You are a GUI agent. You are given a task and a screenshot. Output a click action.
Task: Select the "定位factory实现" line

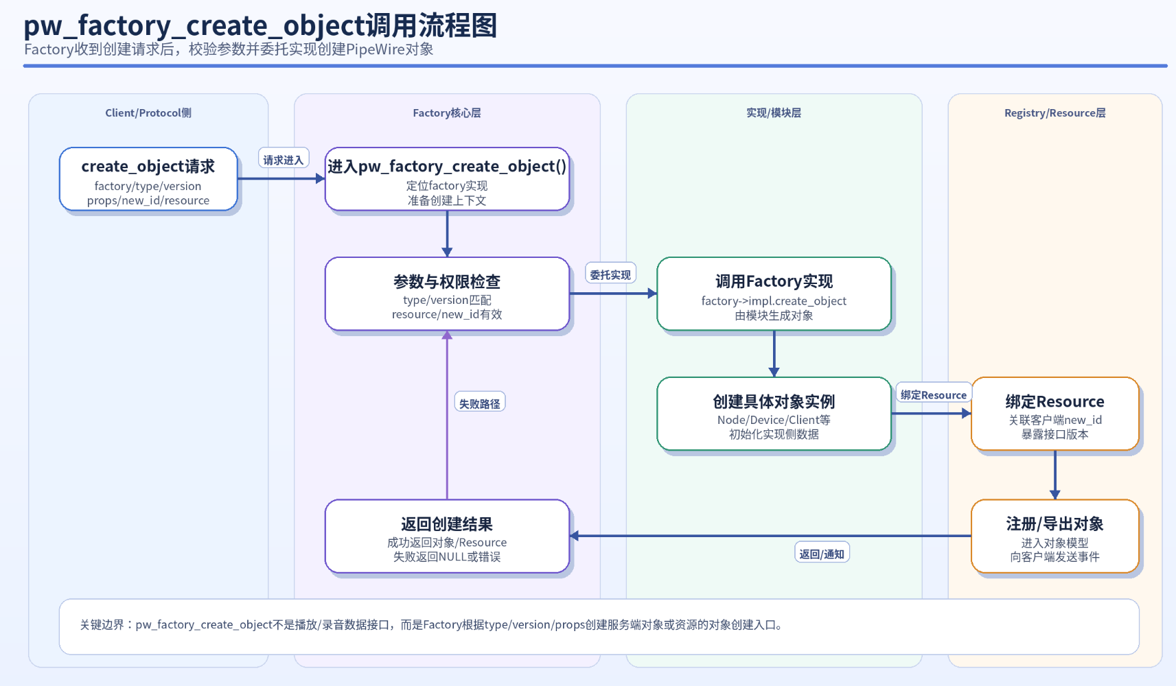[447, 186]
